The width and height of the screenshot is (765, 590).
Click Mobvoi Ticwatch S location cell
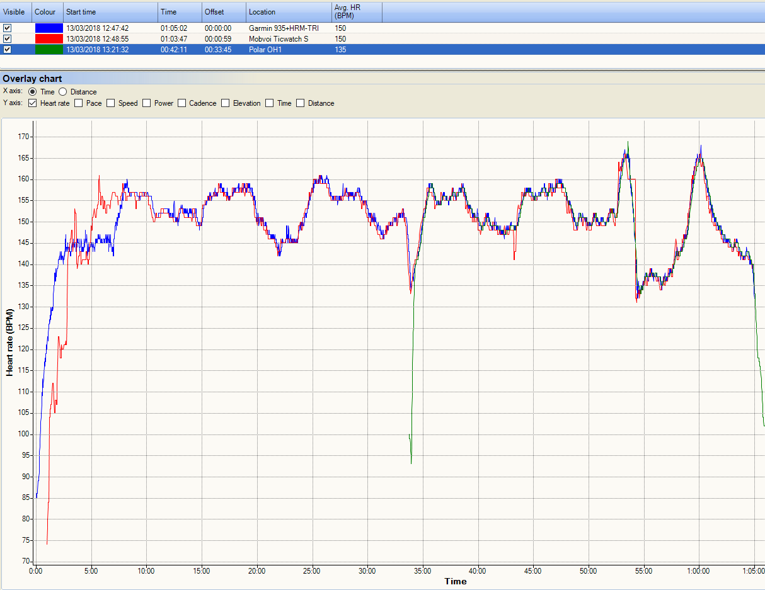coord(279,39)
